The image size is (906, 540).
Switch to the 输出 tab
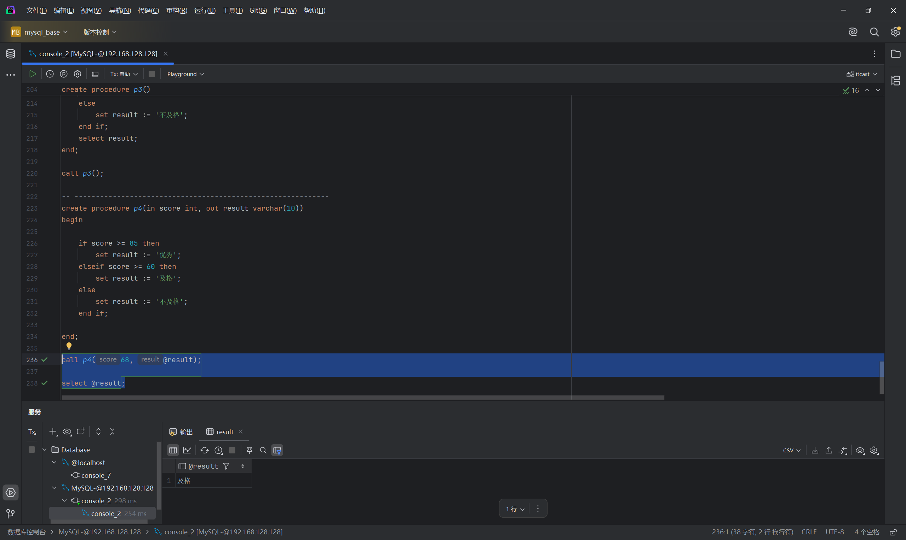pyautogui.click(x=182, y=432)
